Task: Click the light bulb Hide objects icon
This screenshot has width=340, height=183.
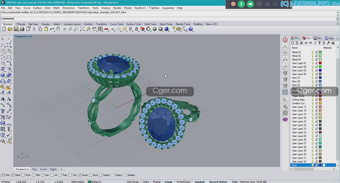Action: (x=130, y=29)
